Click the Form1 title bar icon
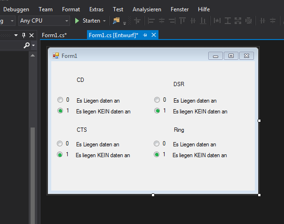 (x=56, y=56)
